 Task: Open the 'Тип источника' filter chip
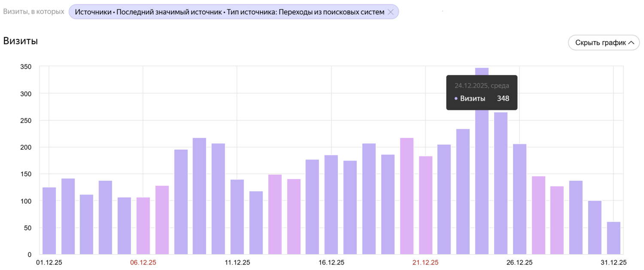click(229, 12)
